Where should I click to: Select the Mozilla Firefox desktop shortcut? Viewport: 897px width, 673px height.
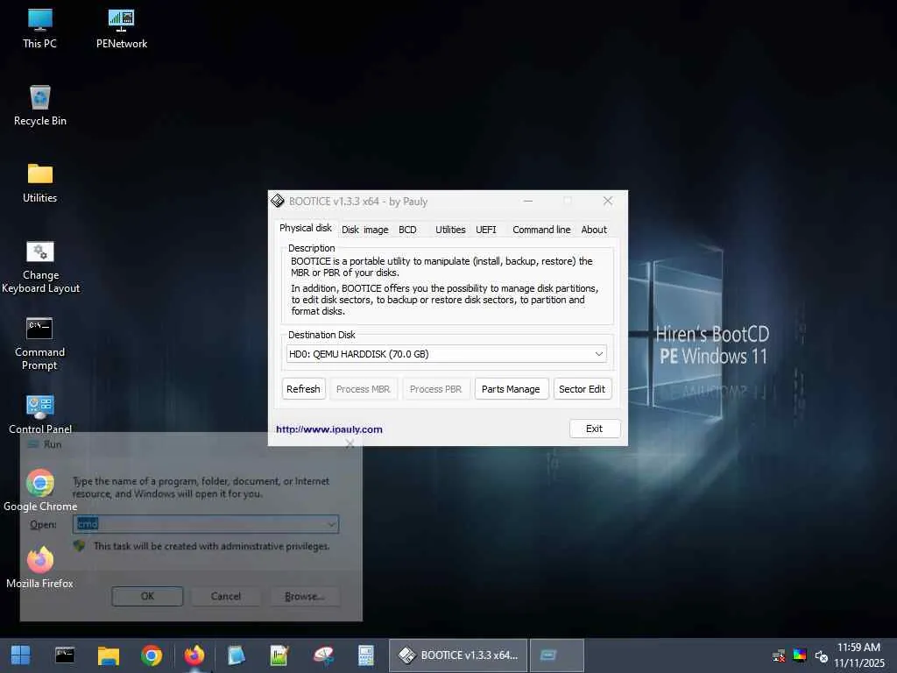(40, 567)
